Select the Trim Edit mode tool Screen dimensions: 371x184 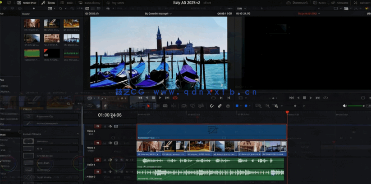pyautogui.click(x=157, y=106)
